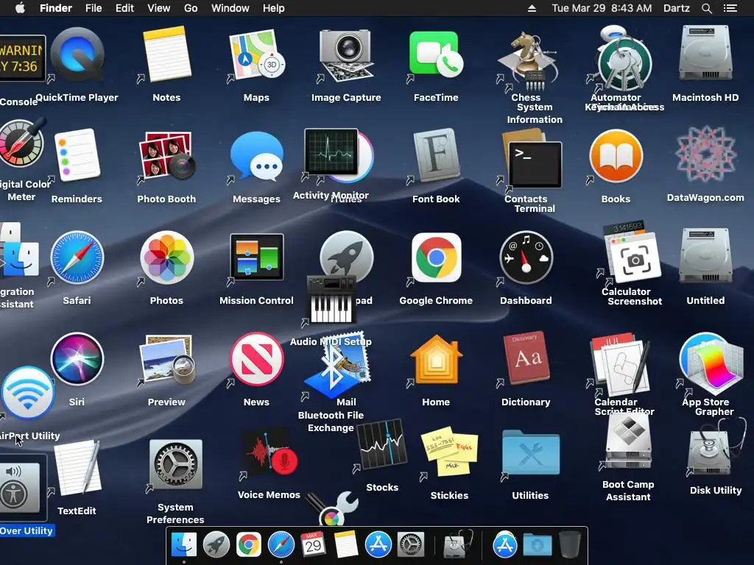This screenshot has width=754, height=565.
Task: Open System Preferences in the Dock
Action: click(x=410, y=544)
